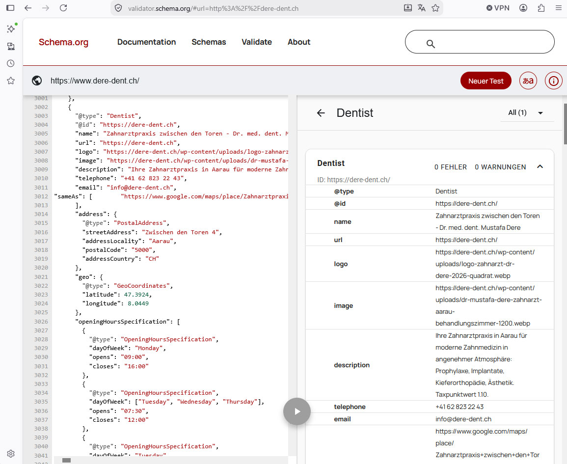567x464 pixels.
Task: Open the All (1) filter dropdown
Action: [x=526, y=113]
